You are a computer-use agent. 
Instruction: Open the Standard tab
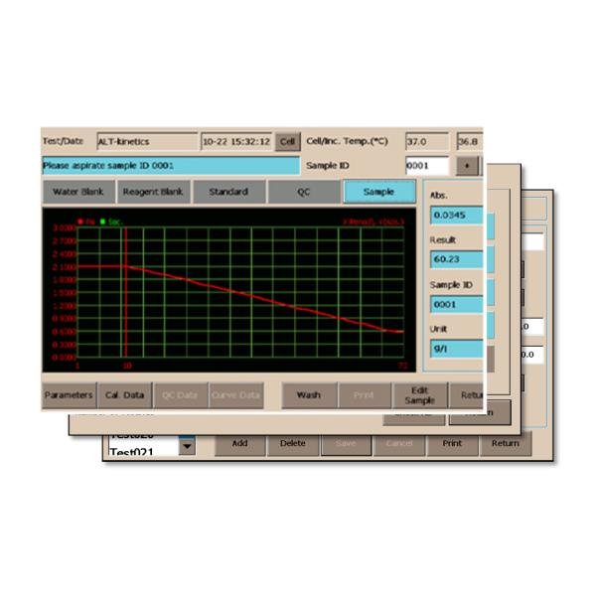pos(228,192)
